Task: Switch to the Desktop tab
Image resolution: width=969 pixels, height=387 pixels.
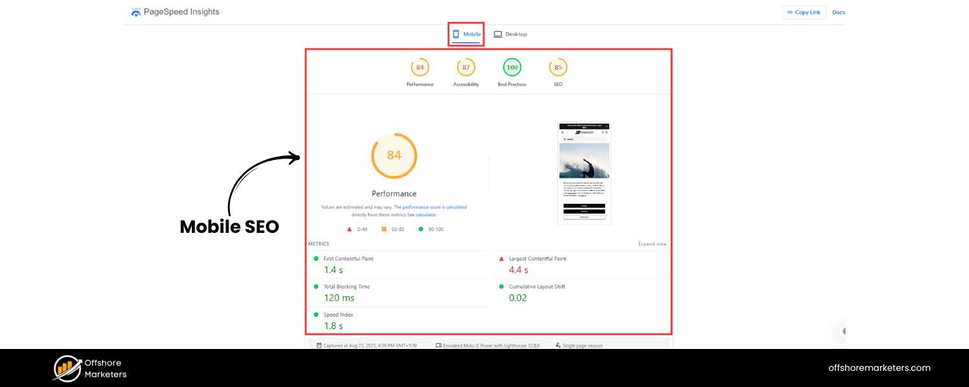Action: tap(509, 34)
